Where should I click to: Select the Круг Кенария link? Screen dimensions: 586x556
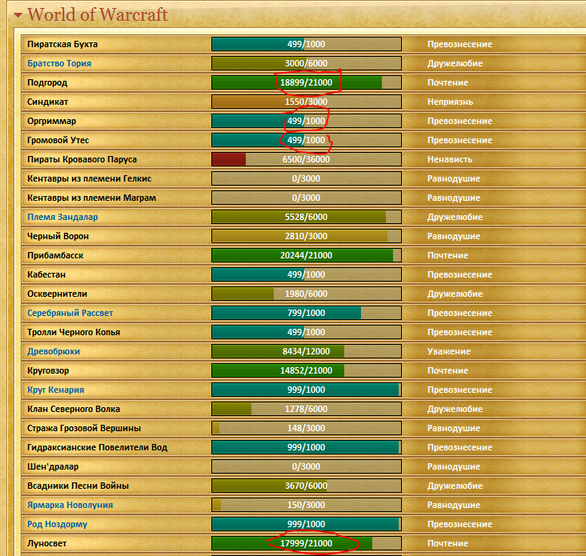(x=55, y=390)
